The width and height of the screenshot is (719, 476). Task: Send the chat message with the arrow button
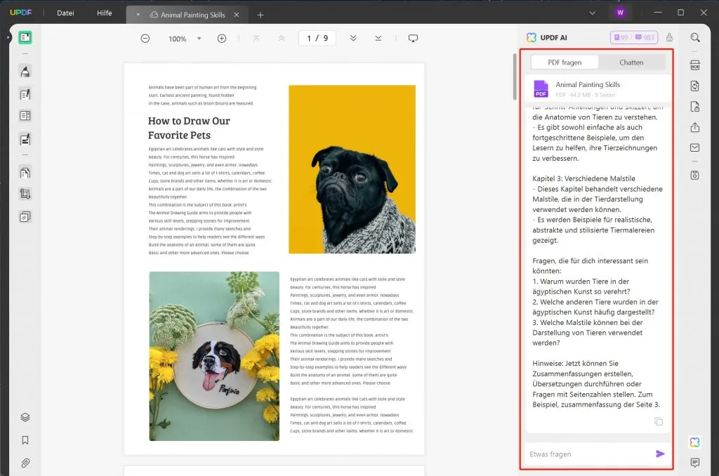pos(660,454)
